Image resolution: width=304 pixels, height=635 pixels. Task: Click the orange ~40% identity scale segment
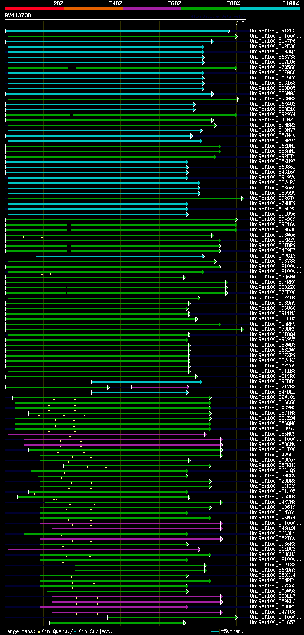(93, 9)
